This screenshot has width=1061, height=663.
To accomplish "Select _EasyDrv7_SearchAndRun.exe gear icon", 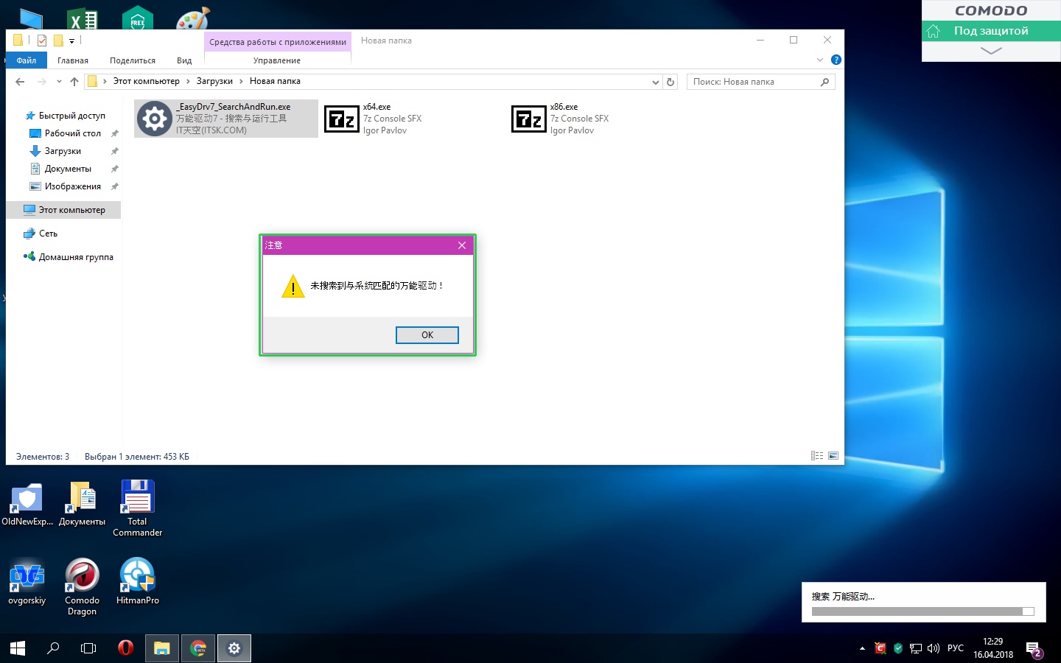I will point(155,119).
